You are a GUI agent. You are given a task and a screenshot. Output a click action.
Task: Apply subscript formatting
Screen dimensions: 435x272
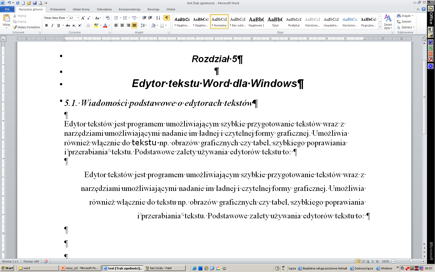tap(74, 25)
